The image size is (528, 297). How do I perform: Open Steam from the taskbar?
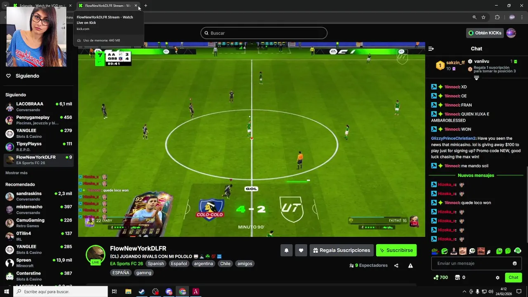pos(141,292)
